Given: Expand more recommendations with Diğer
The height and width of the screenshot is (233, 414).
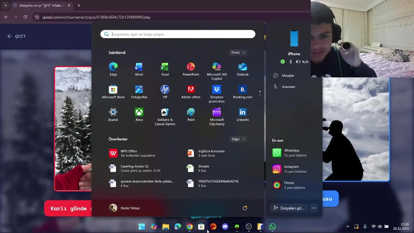Looking at the screenshot, I should click(x=238, y=139).
